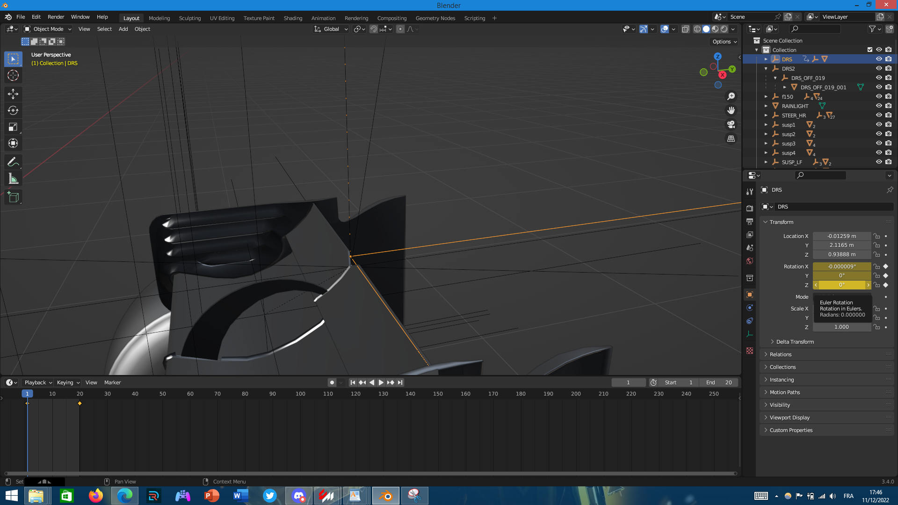Click the keyframe diamond at frame 20
The image size is (898, 505).
[x=80, y=403]
